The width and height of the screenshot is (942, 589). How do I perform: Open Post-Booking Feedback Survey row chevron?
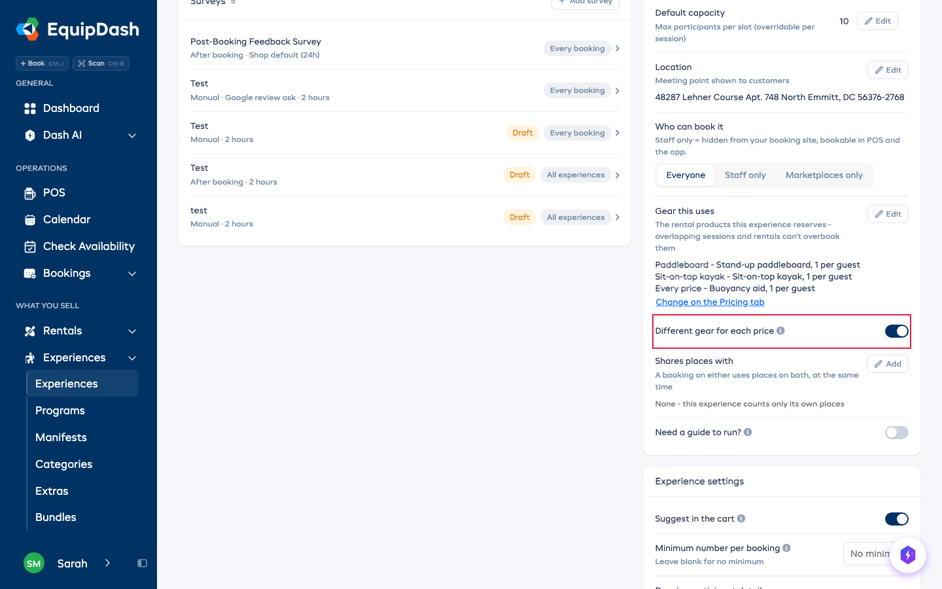(x=617, y=48)
